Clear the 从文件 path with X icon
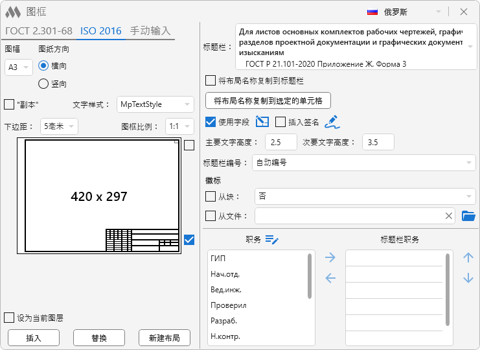Viewport: 480px width, 350px height. (x=448, y=216)
